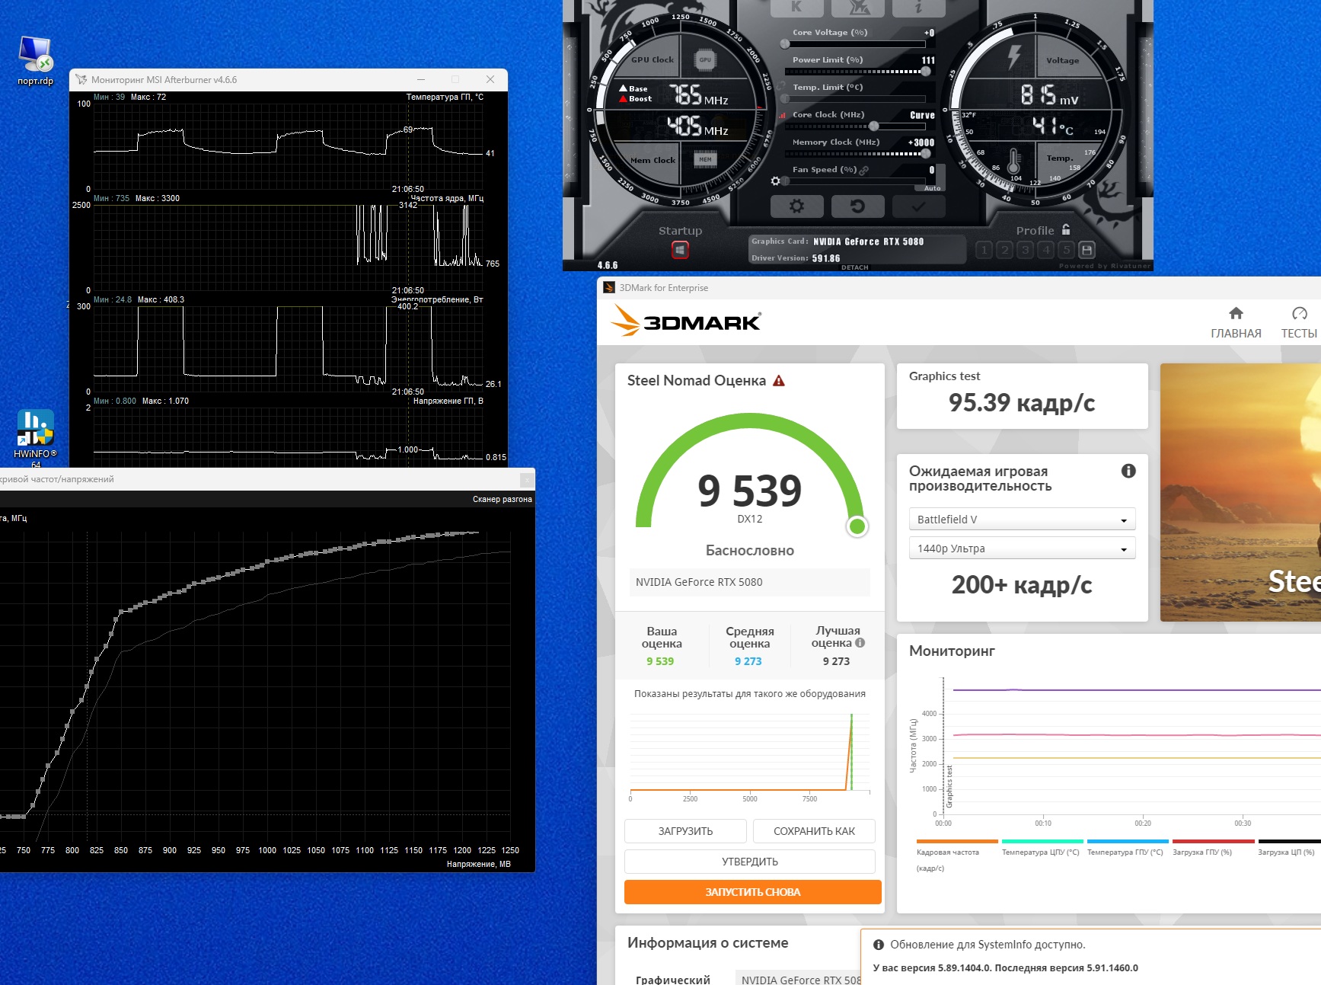Click the Power Limit slider handle
1321x985 pixels.
tap(926, 71)
